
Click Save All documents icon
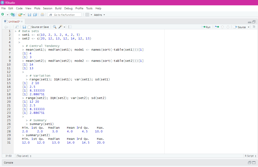pos(35,15)
